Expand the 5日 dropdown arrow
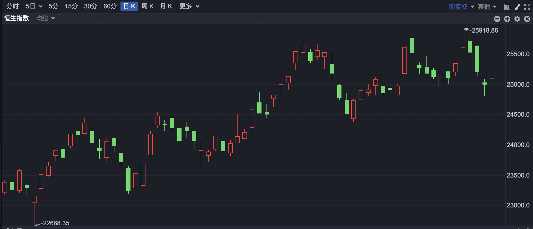The width and height of the screenshot is (533, 229). (41, 7)
